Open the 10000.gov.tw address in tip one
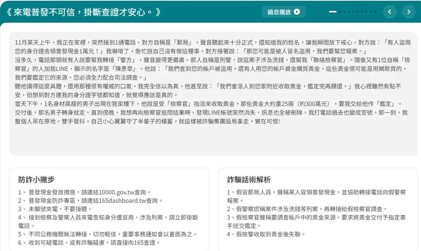 (x=115, y=192)
